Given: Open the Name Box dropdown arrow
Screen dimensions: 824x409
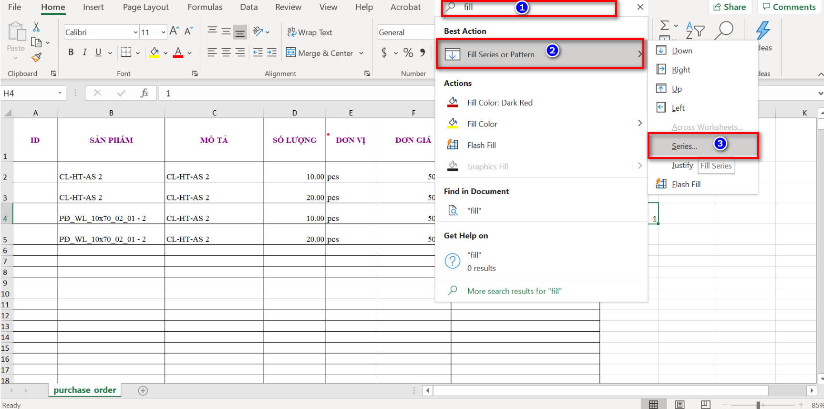Looking at the screenshot, I should click(60, 93).
